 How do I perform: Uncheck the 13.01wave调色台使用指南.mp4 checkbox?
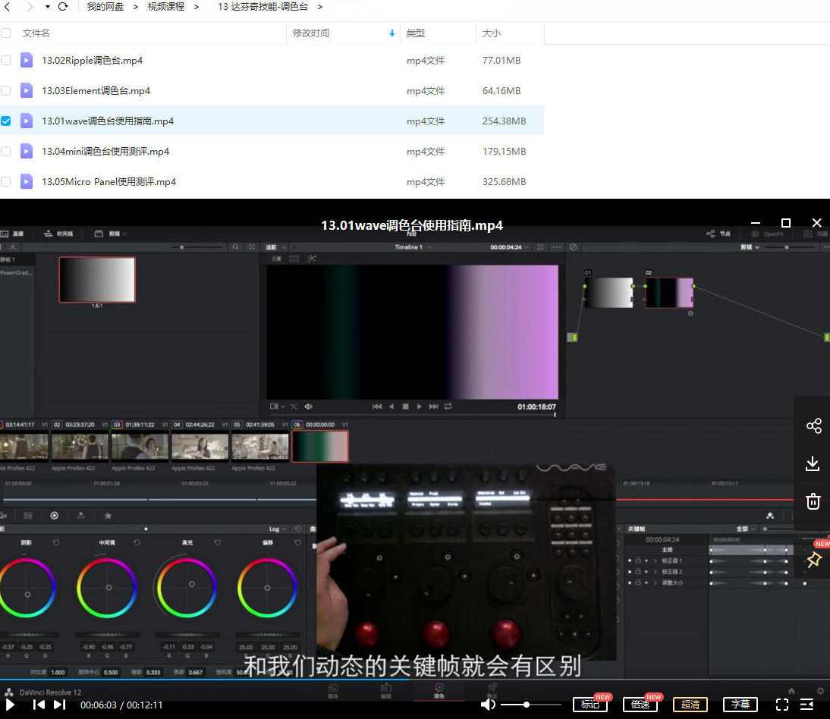click(6, 121)
